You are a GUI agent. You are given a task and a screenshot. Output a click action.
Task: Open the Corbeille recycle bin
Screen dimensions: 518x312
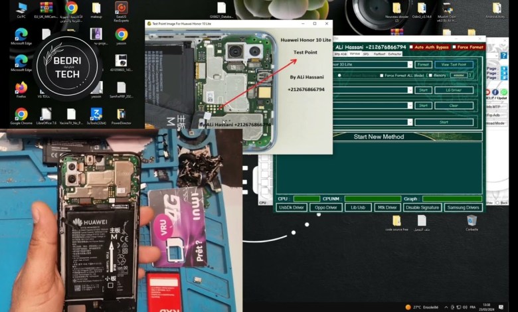click(472, 221)
